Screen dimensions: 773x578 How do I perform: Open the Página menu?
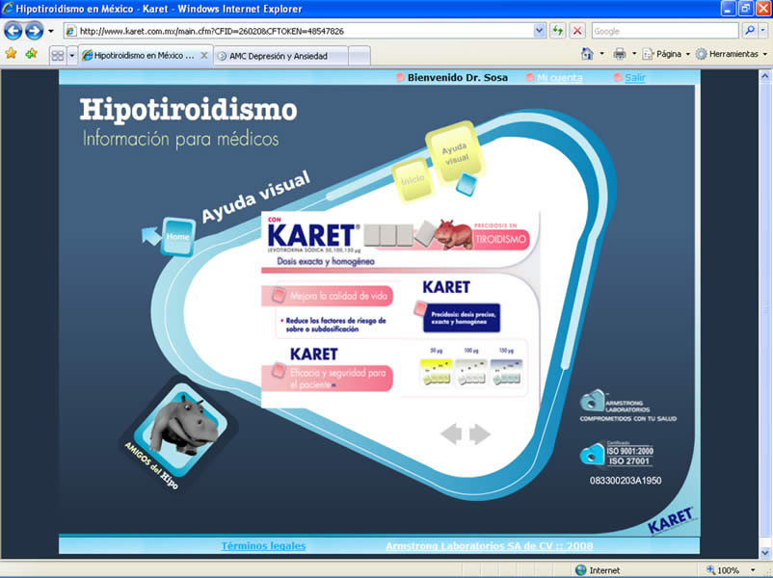(666, 54)
